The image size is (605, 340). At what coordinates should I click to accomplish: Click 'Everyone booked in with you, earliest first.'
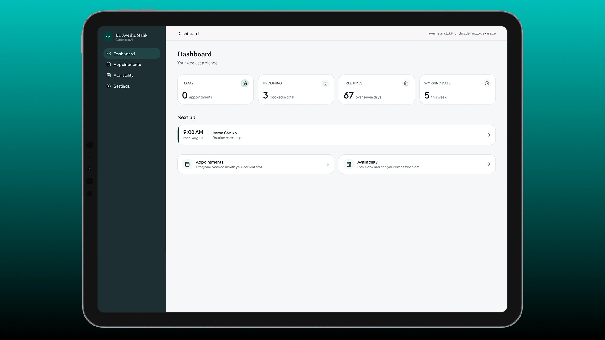229,167
